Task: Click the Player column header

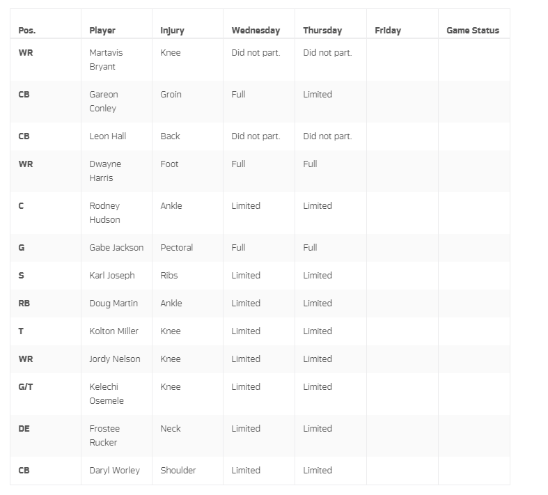Action: pos(102,31)
